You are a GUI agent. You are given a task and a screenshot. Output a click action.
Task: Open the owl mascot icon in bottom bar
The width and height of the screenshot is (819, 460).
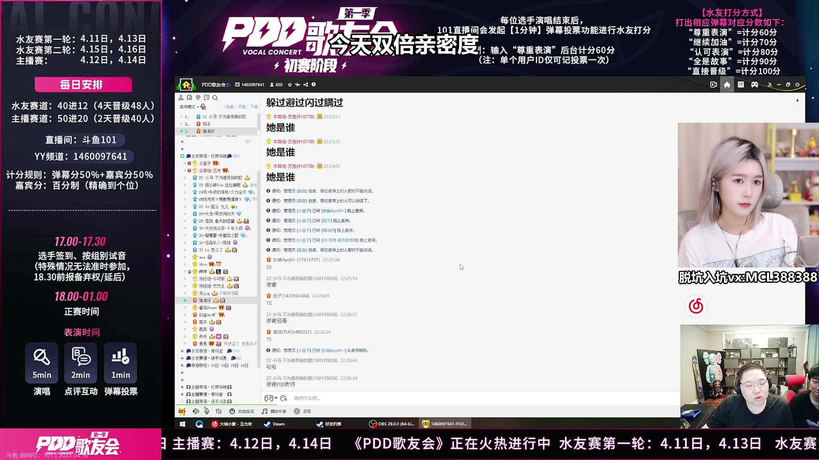[x=182, y=411]
